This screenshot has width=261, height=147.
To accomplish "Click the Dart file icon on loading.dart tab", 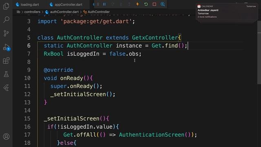I will [x=18, y=4].
